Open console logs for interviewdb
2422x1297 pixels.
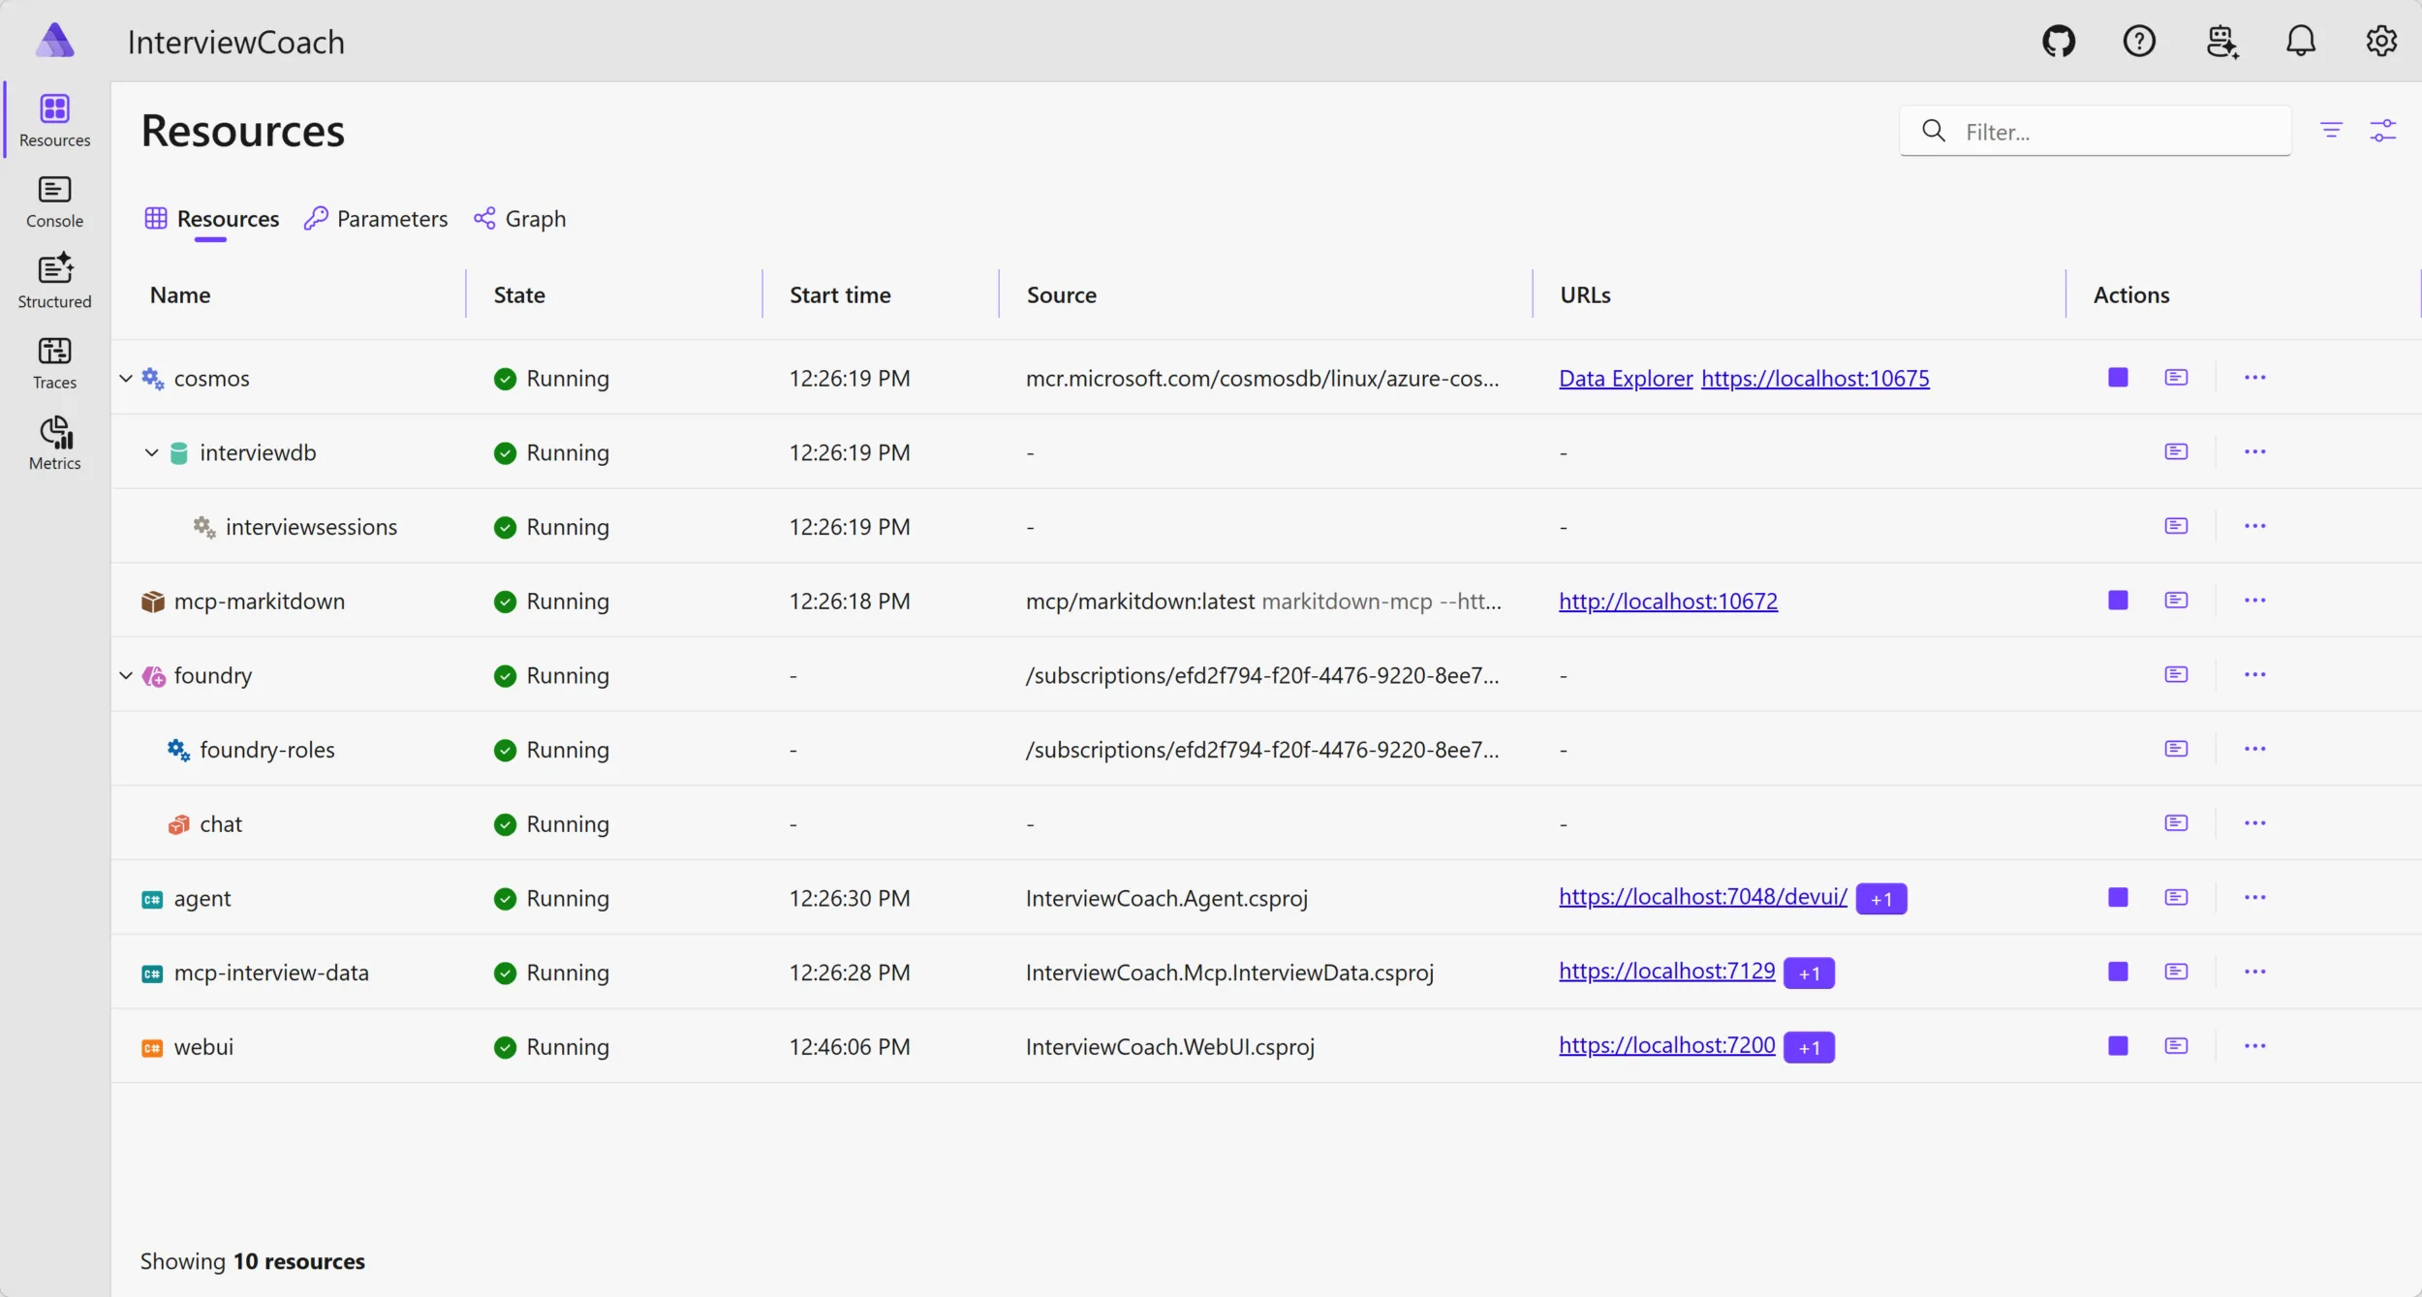pyautogui.click(x=2176, y=451)
